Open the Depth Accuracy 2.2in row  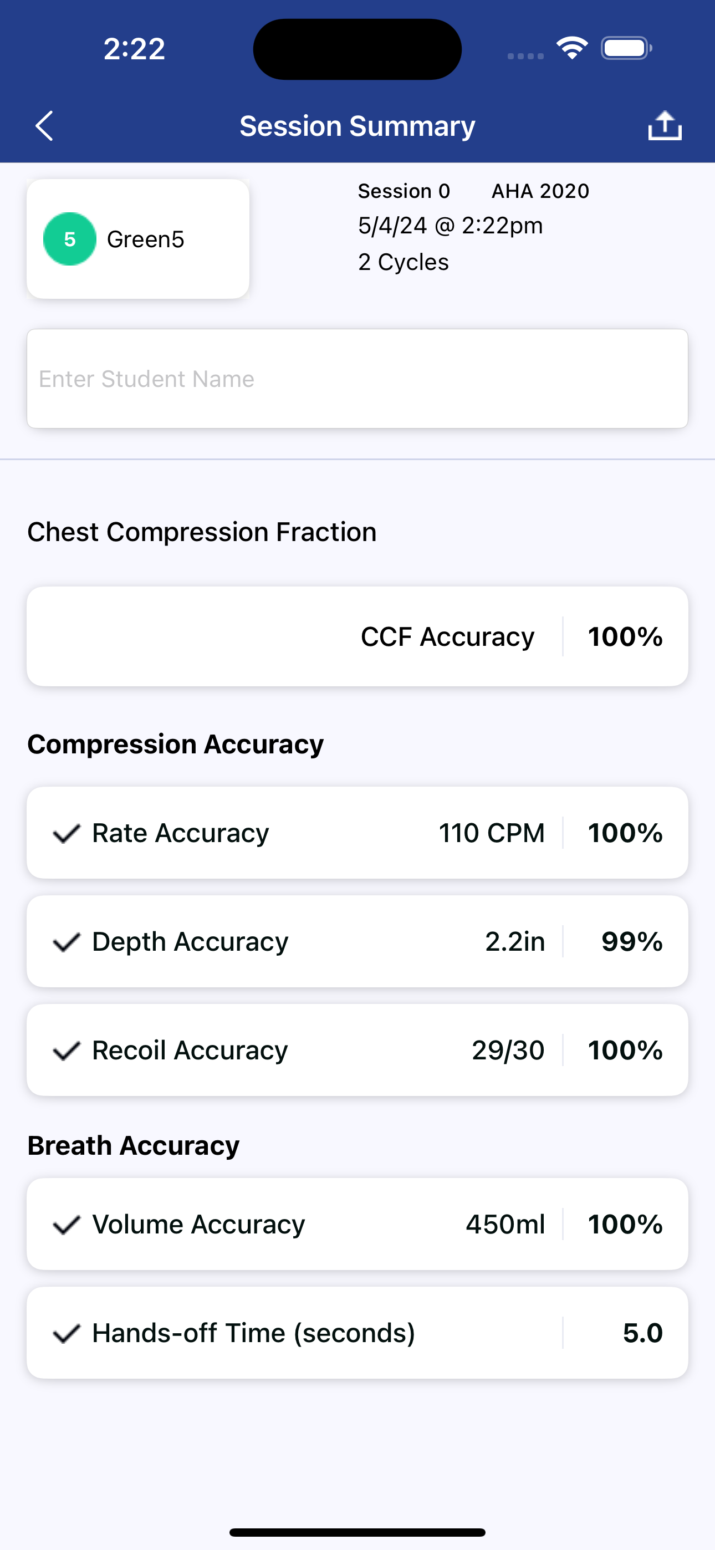click(357, 942)
